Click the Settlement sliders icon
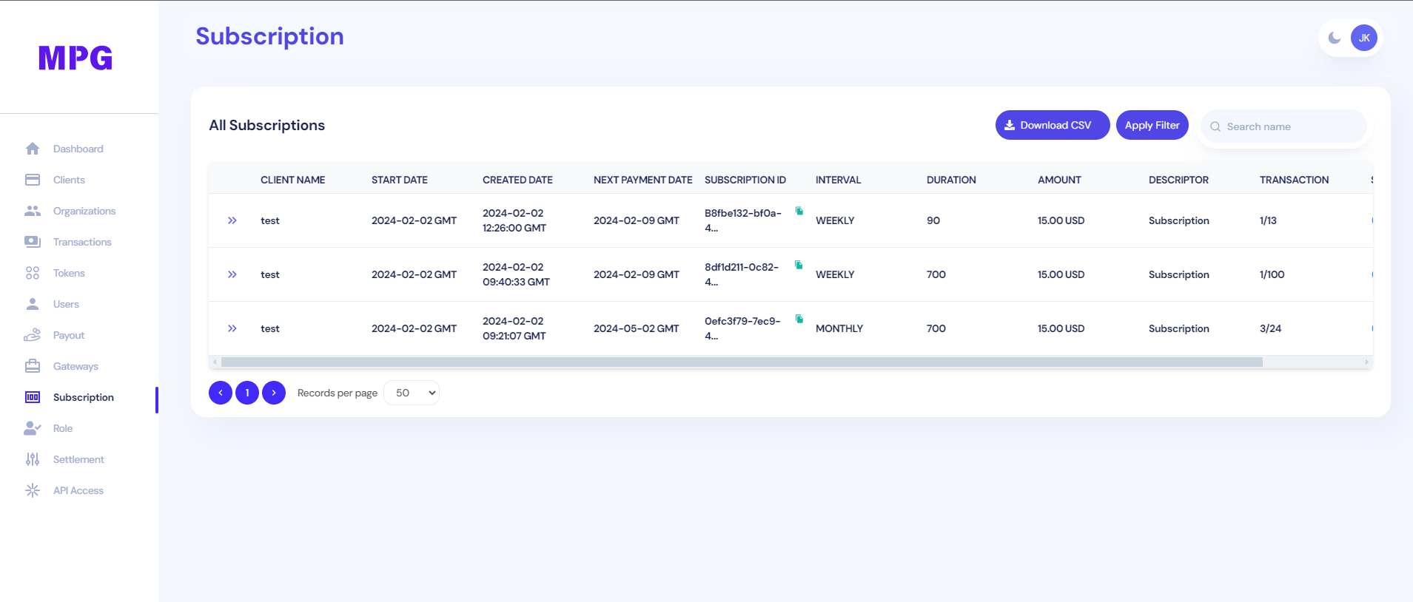 (33, 459)
